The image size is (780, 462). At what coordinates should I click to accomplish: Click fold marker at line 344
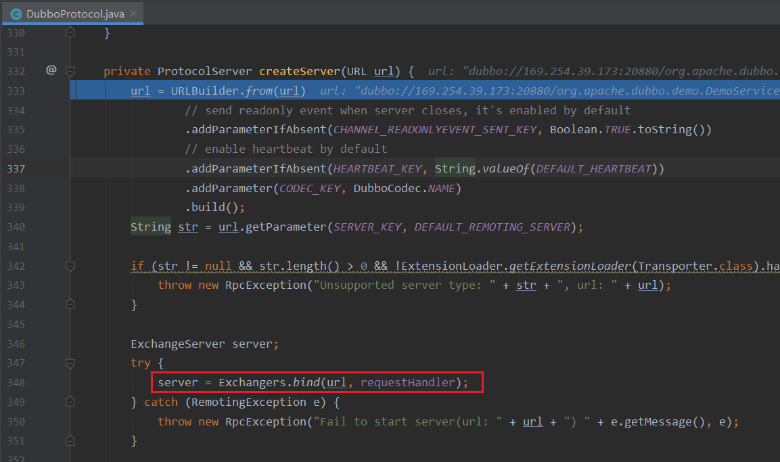70,305
